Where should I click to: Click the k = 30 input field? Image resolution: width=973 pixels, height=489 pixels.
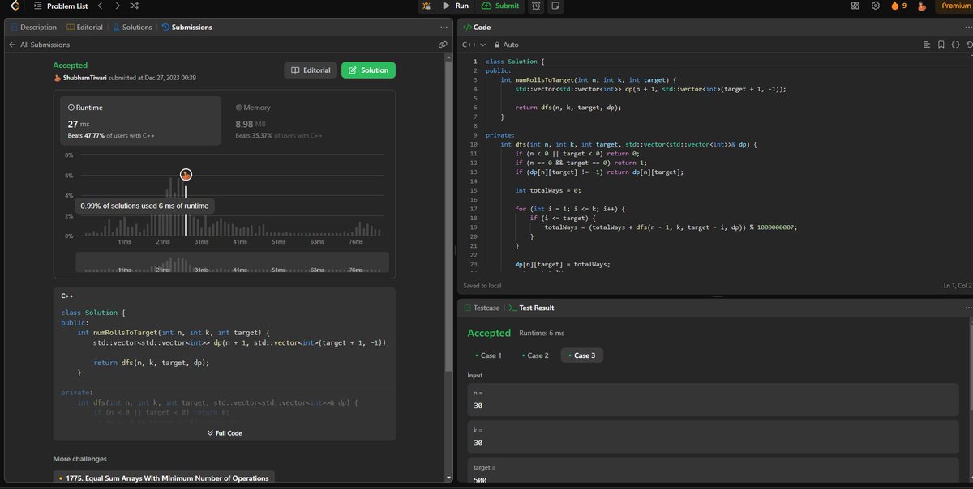[714, 437]
